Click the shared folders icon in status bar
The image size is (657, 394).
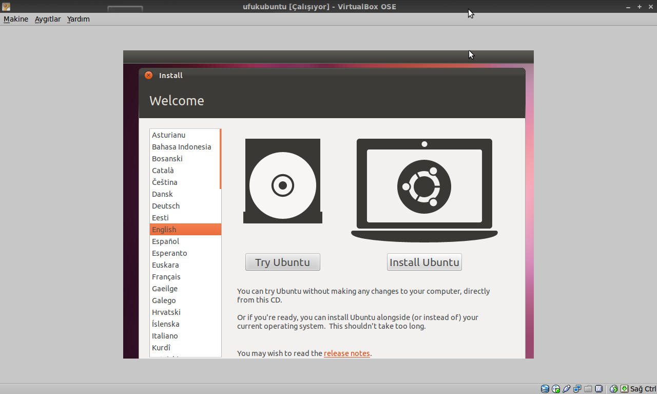[587, 389]
